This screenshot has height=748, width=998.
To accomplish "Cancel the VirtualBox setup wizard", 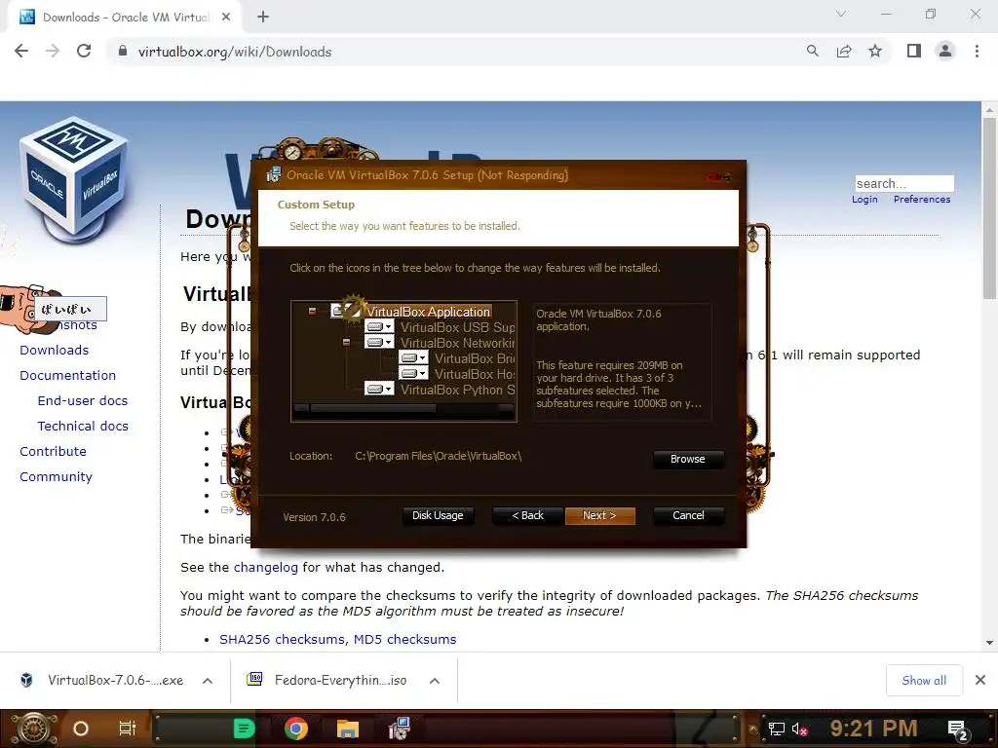I will coord(689,516).
